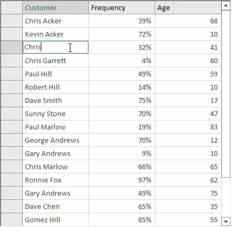Image resolution: width=232 pixels, height=227 pixels.
Task: Click the Gomez Hill customer cell
Action: pyautogui.click(x=56, y=220)
